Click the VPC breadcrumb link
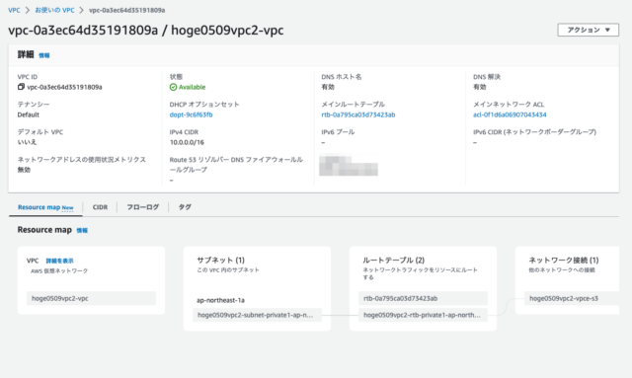632x378 pixels. click(x=14, y=10)
